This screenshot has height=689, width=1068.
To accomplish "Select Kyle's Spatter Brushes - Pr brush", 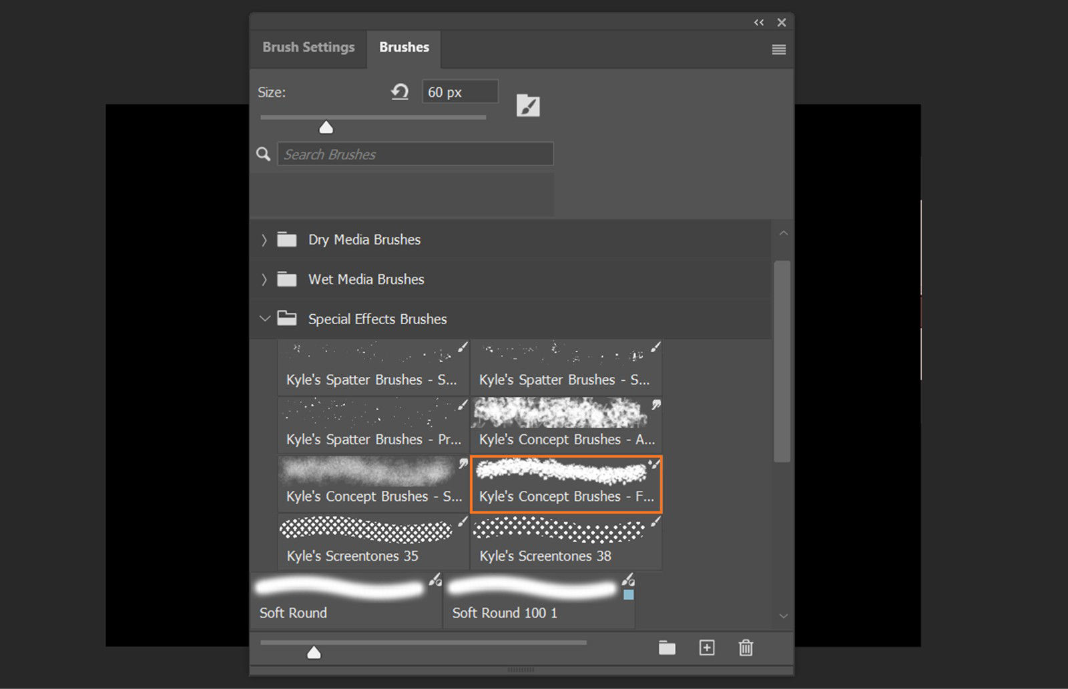I will (370, 424).
